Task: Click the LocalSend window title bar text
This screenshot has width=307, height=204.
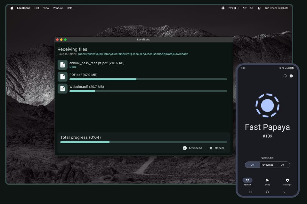Action: click(143, 40)
